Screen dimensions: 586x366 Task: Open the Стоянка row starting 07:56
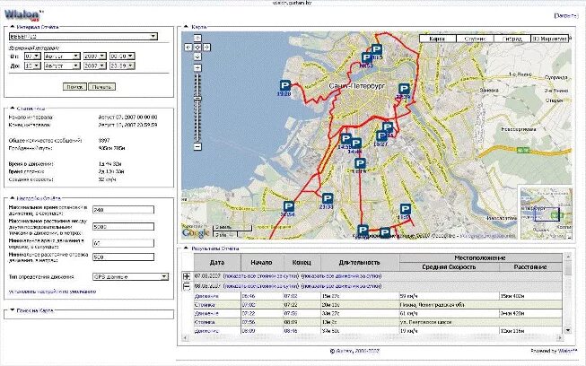[x=205, y=322]
